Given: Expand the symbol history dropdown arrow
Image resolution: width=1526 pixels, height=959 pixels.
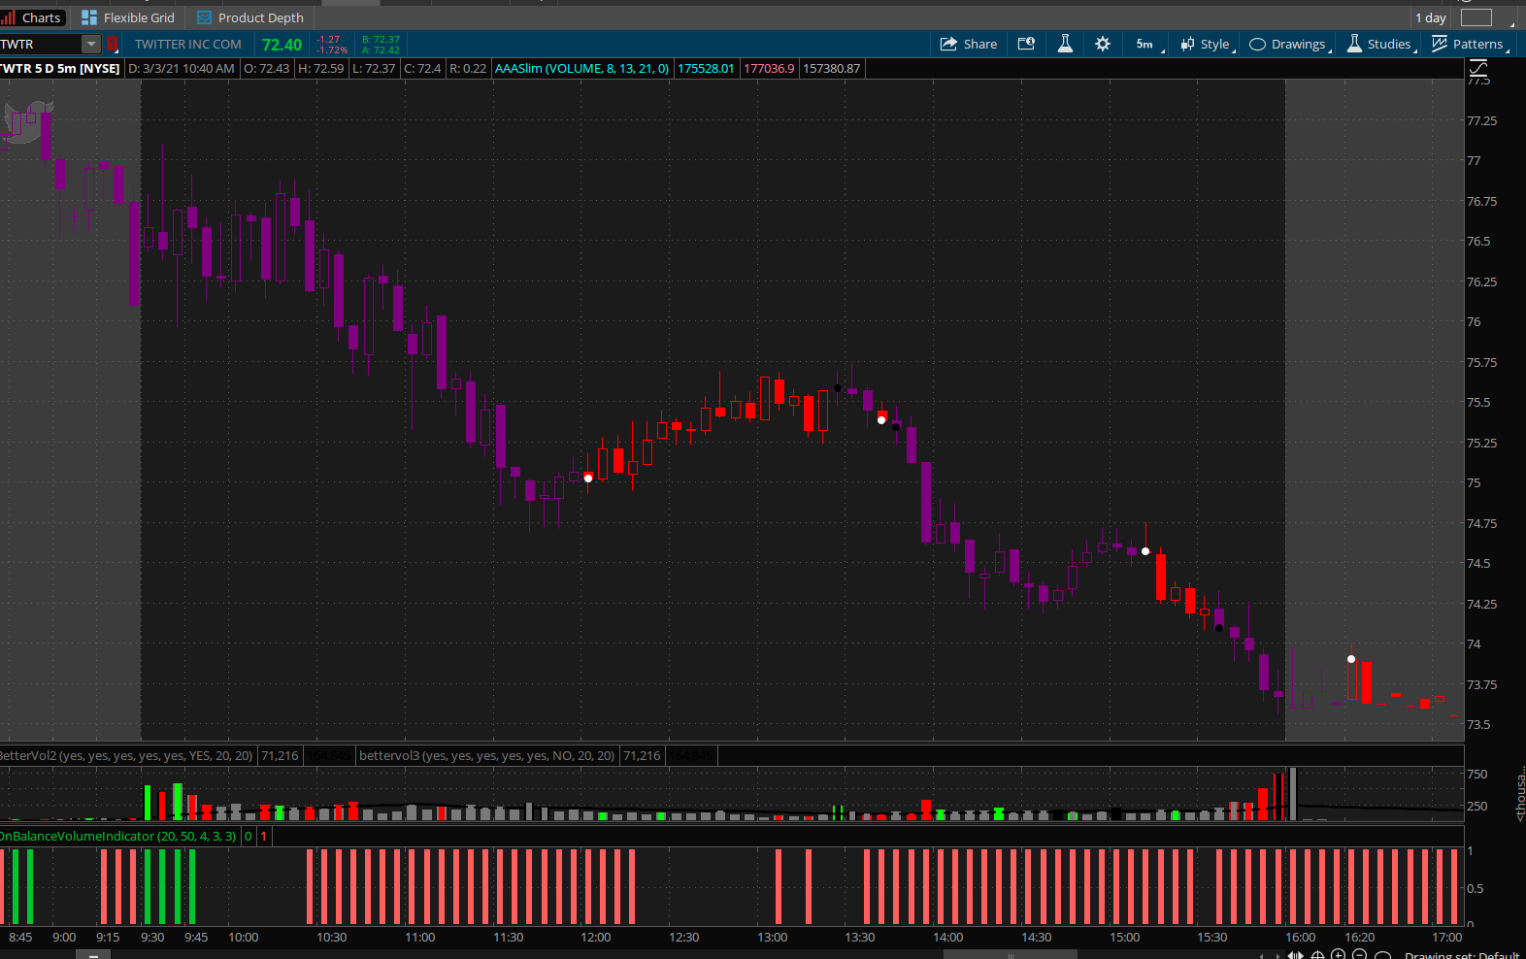Looking at the screenshot, I should click(x=90, y=44).
